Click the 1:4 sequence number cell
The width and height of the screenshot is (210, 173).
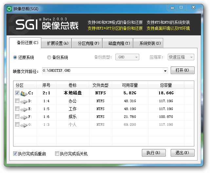pos(47,101)
